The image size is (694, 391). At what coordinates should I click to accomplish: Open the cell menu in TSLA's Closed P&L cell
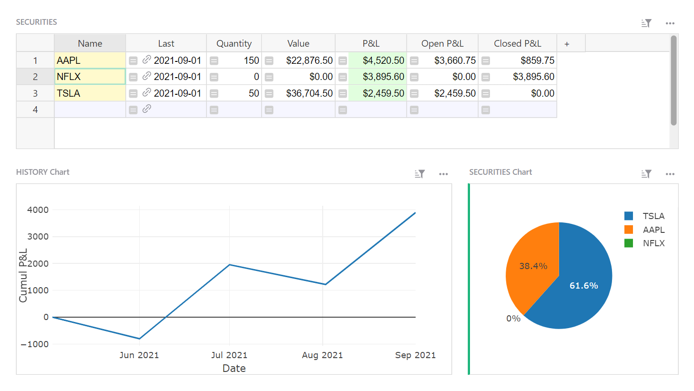pos(485,93)
